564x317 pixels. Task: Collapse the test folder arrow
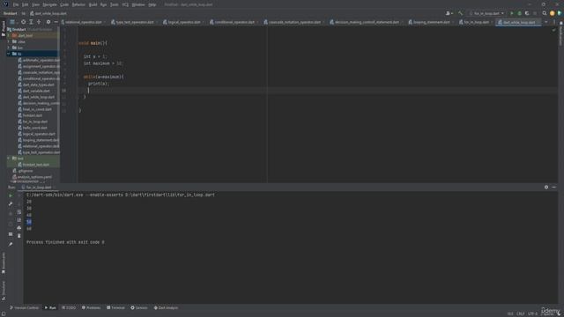click(9, 158)
